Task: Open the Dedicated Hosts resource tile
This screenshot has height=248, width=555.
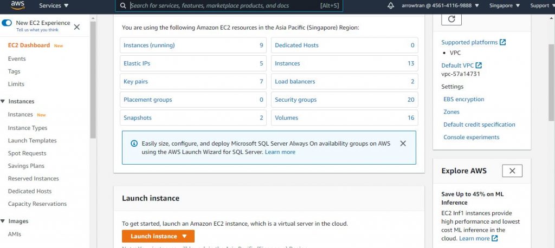Action: pos(344,45)
